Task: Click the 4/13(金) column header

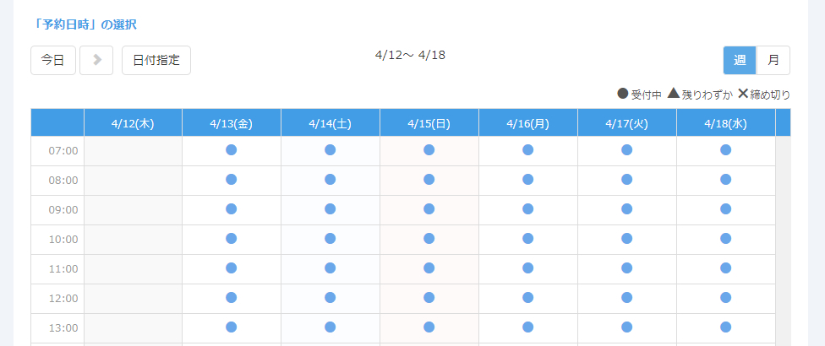Action: pos(232,123)
